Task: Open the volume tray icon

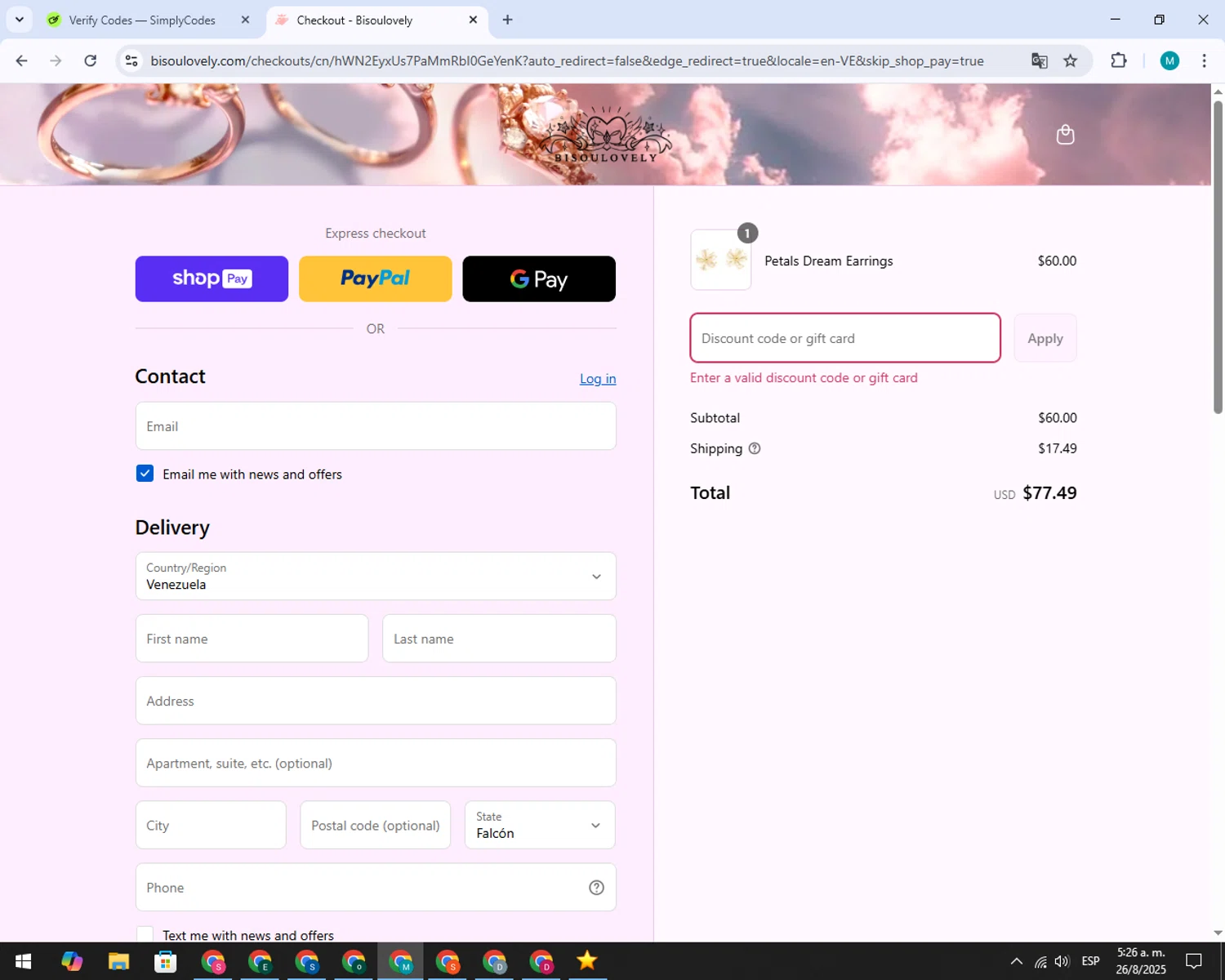Action: (1062, 961)
